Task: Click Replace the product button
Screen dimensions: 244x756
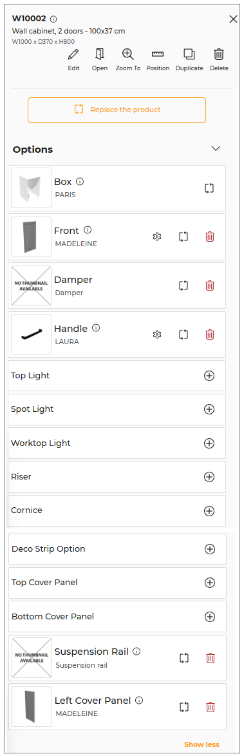Action: click(117, 110)
